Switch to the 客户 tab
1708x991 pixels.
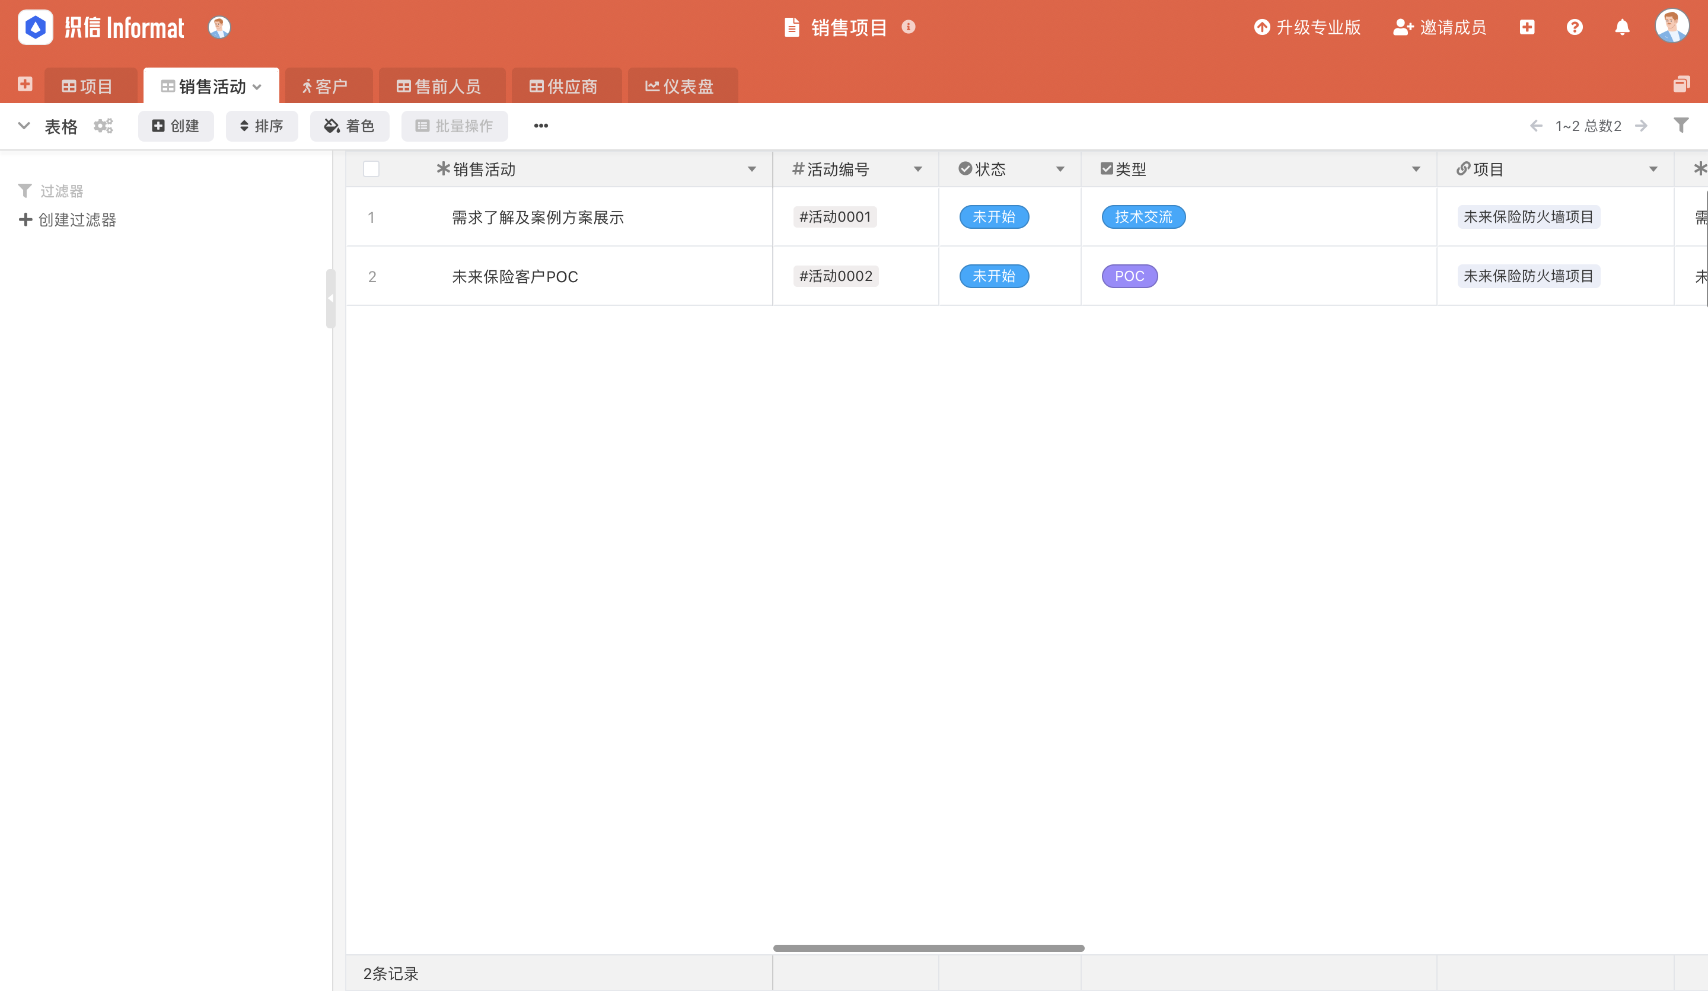(328, 86)
